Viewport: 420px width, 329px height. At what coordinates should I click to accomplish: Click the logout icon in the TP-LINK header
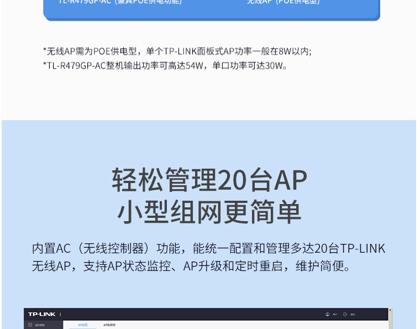tap(345, 314)
